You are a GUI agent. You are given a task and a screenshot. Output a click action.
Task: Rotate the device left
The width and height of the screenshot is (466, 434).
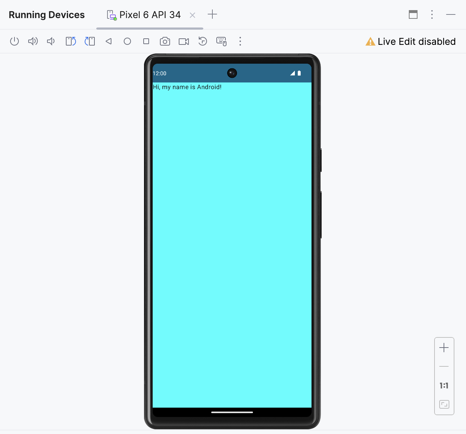[71, 41]
